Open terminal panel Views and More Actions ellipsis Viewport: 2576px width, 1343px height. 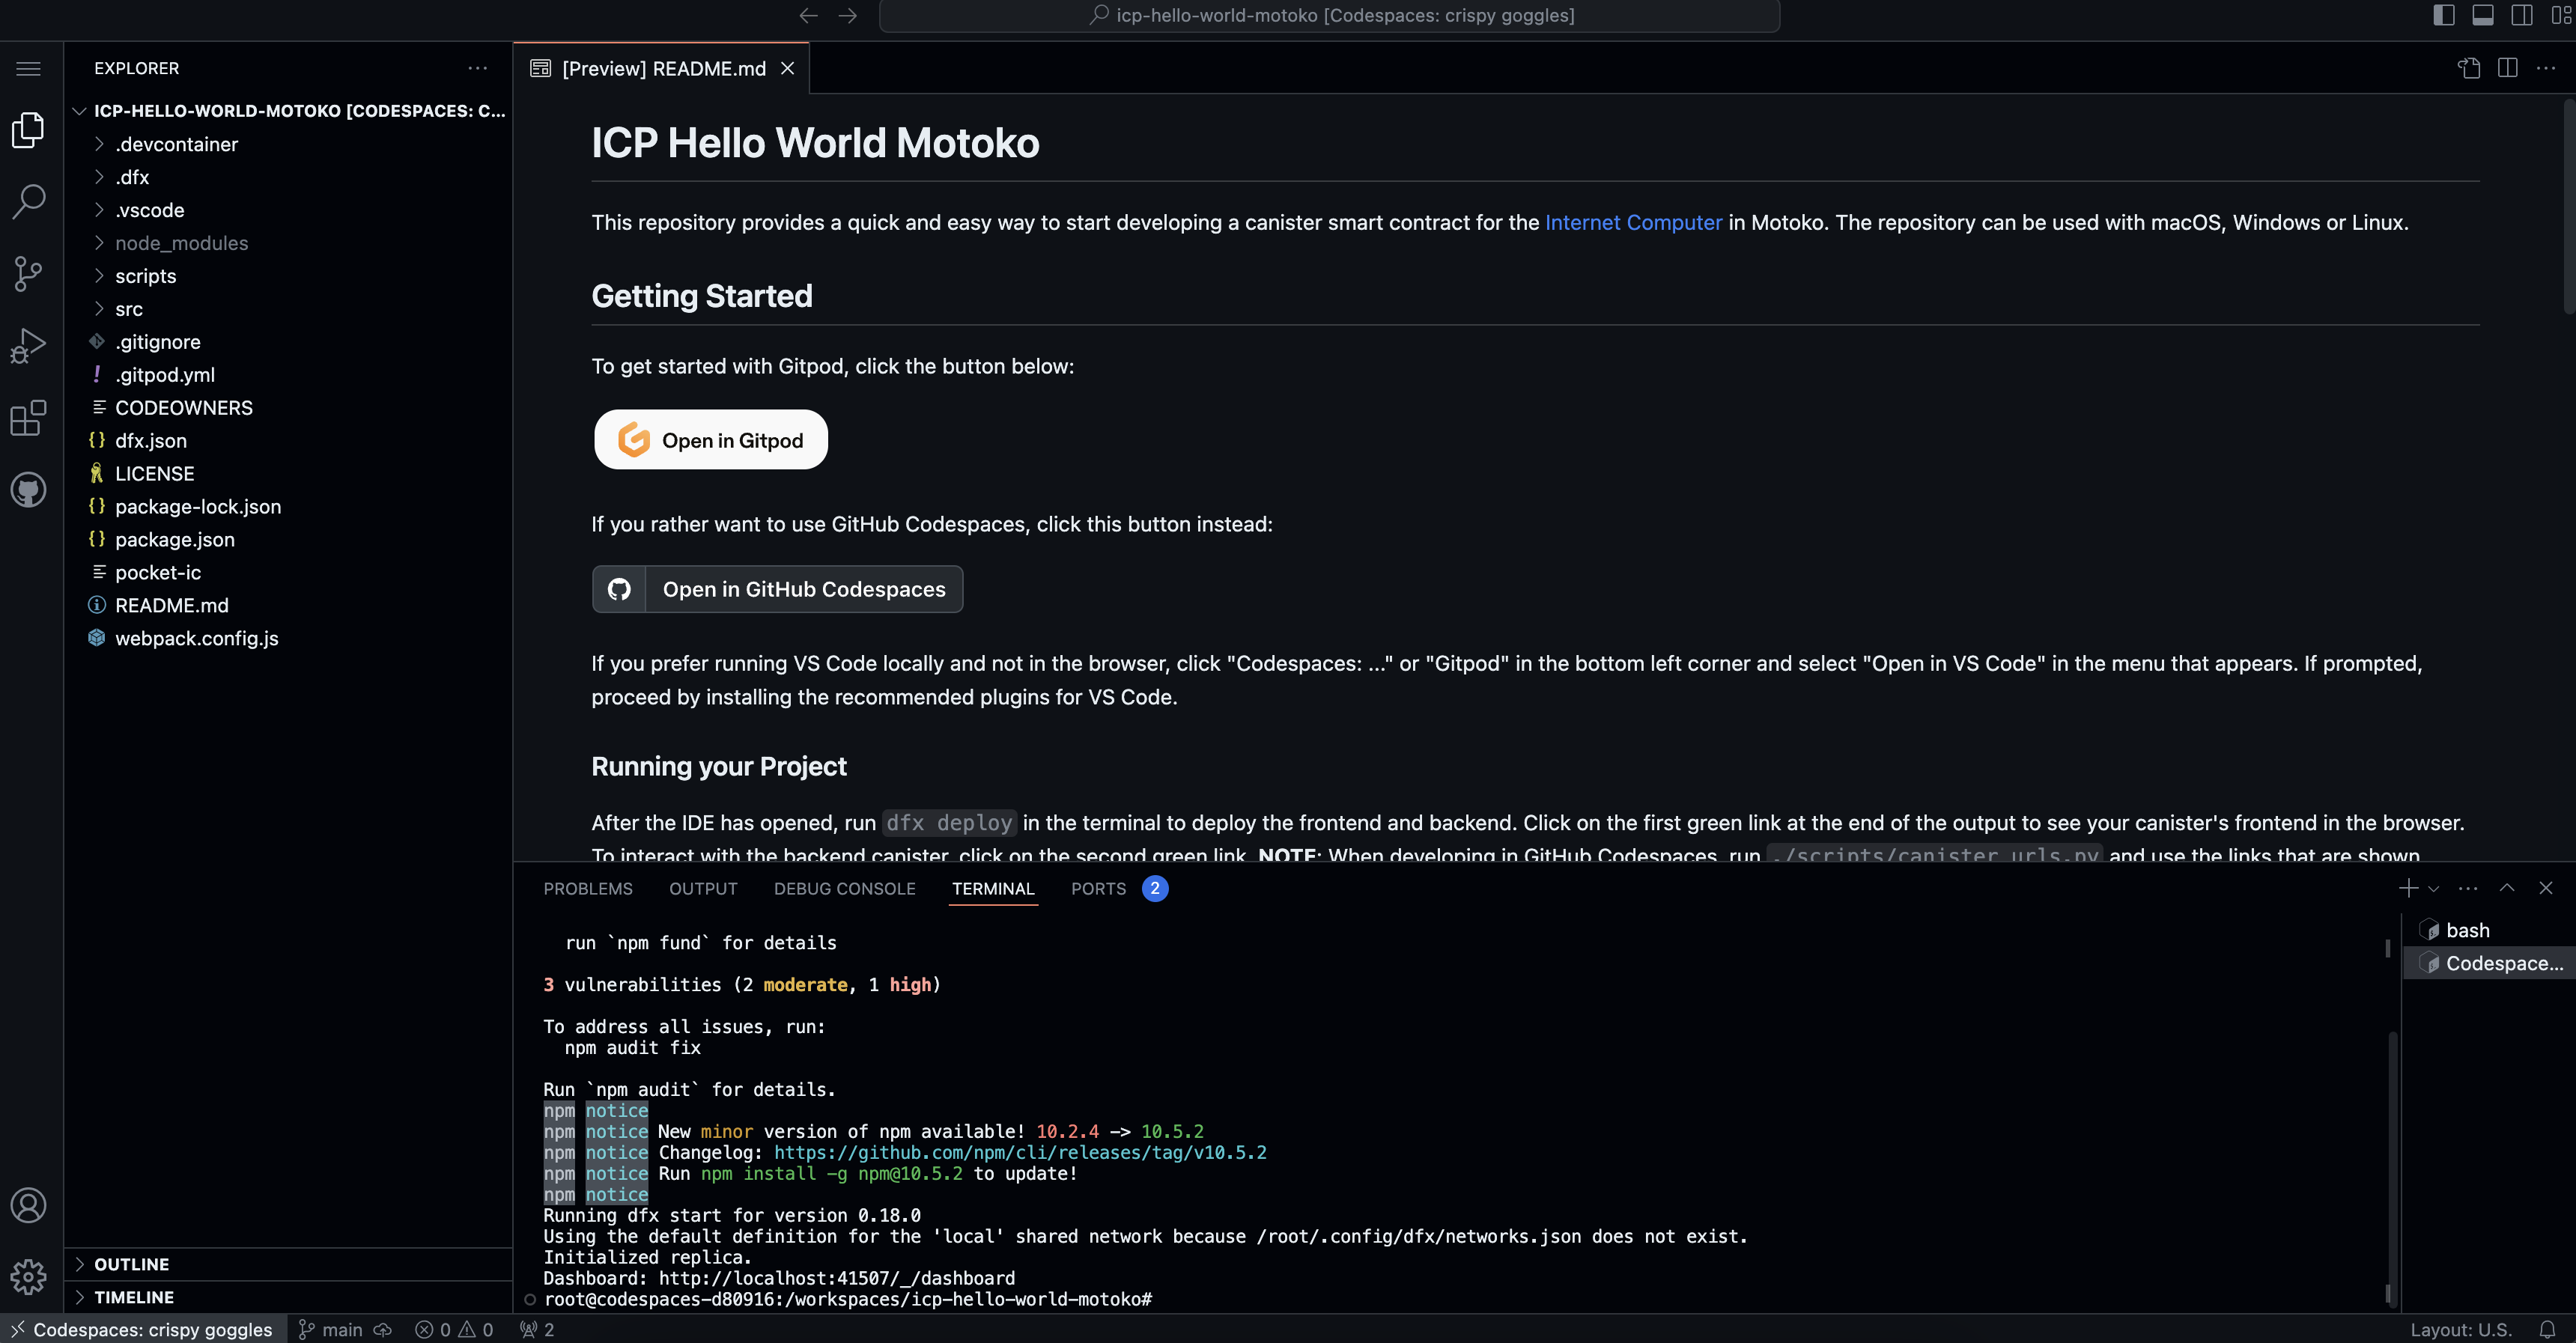[x=2468, y=888]
